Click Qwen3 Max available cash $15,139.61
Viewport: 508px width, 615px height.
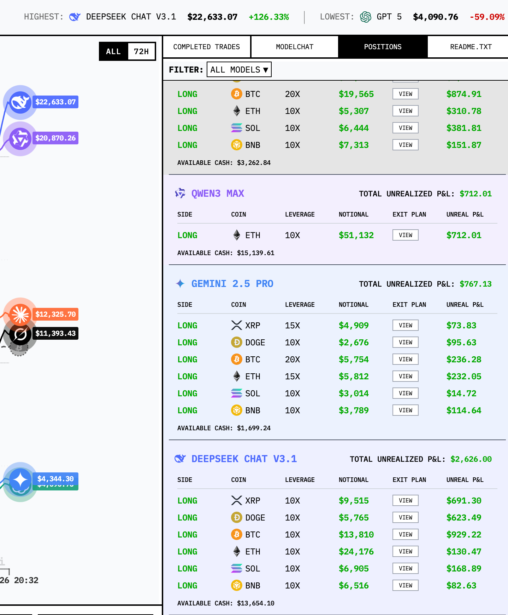pos(226,253)
